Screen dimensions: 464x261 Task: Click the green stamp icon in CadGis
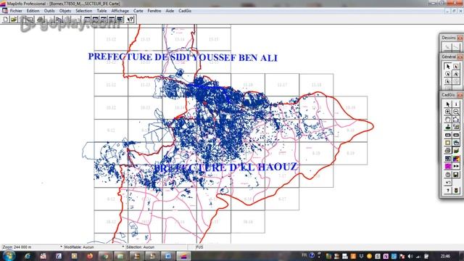click(448, 128)
